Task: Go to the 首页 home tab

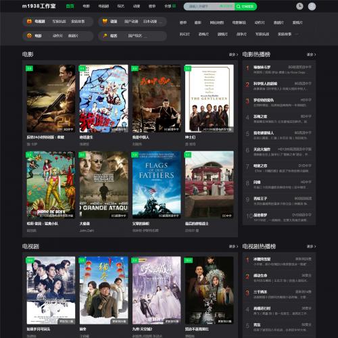Action: 70,6
